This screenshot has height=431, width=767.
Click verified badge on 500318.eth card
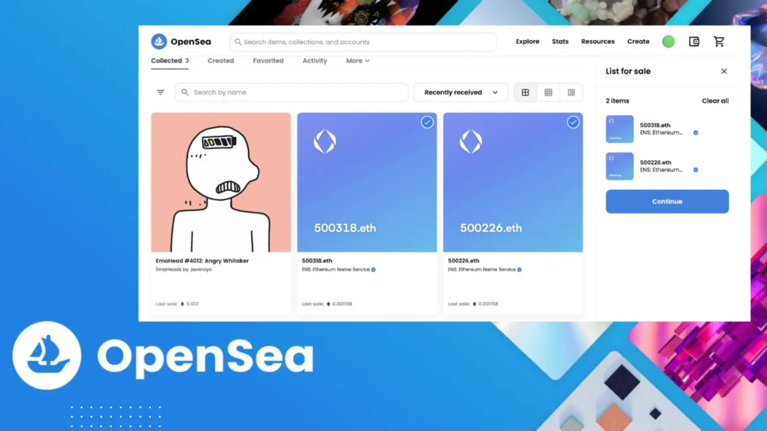coord(373,270)
